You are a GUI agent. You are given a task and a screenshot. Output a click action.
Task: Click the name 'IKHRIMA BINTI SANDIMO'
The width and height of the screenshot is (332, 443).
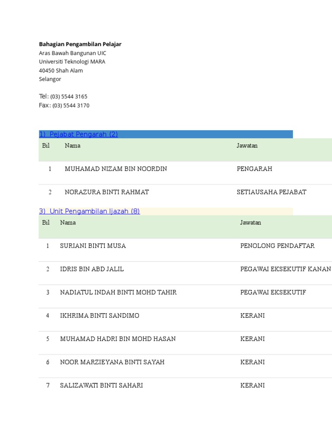pyautogui.click(x=99, y=315)
